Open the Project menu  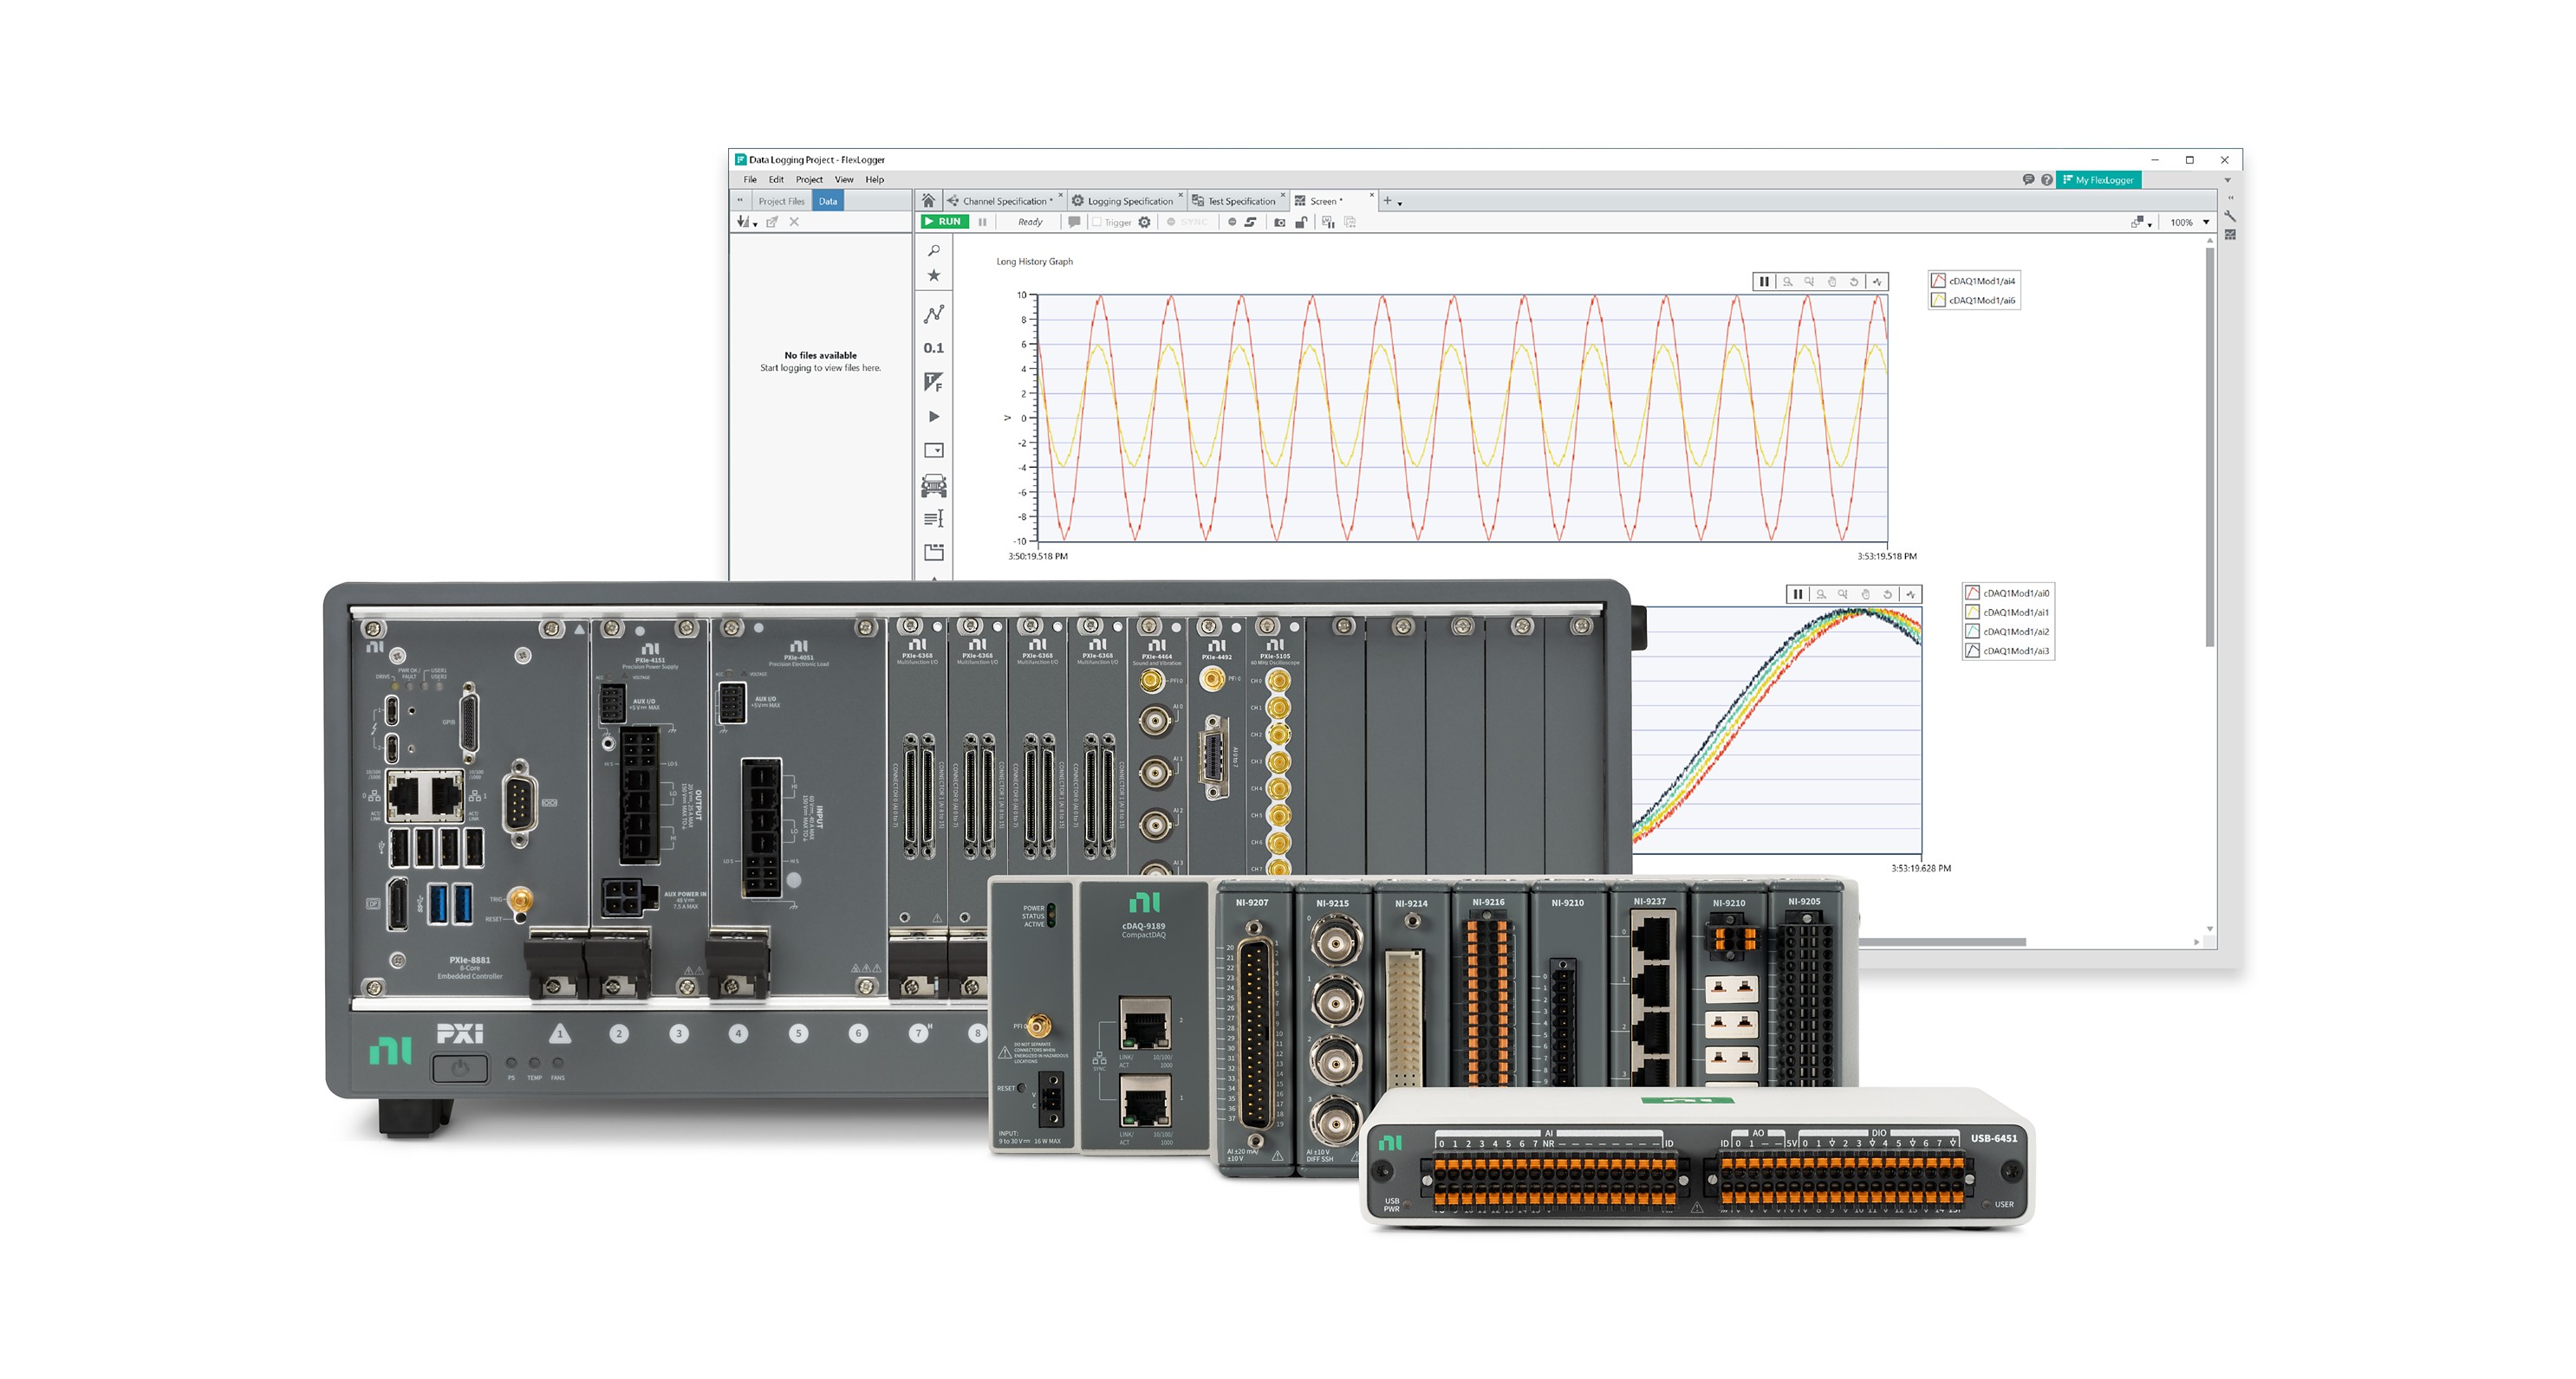pos(809,180)
